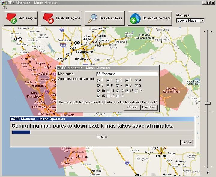The width and height of the screenshot is (216, 177).
Task: Maximize the xGPS Manager window
Action: [x=208, y=3]
